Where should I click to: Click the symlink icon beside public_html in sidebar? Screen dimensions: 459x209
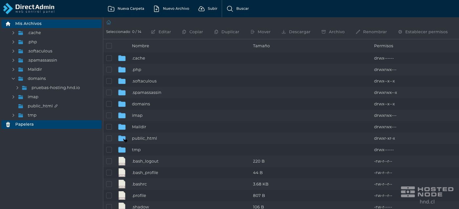56,106
